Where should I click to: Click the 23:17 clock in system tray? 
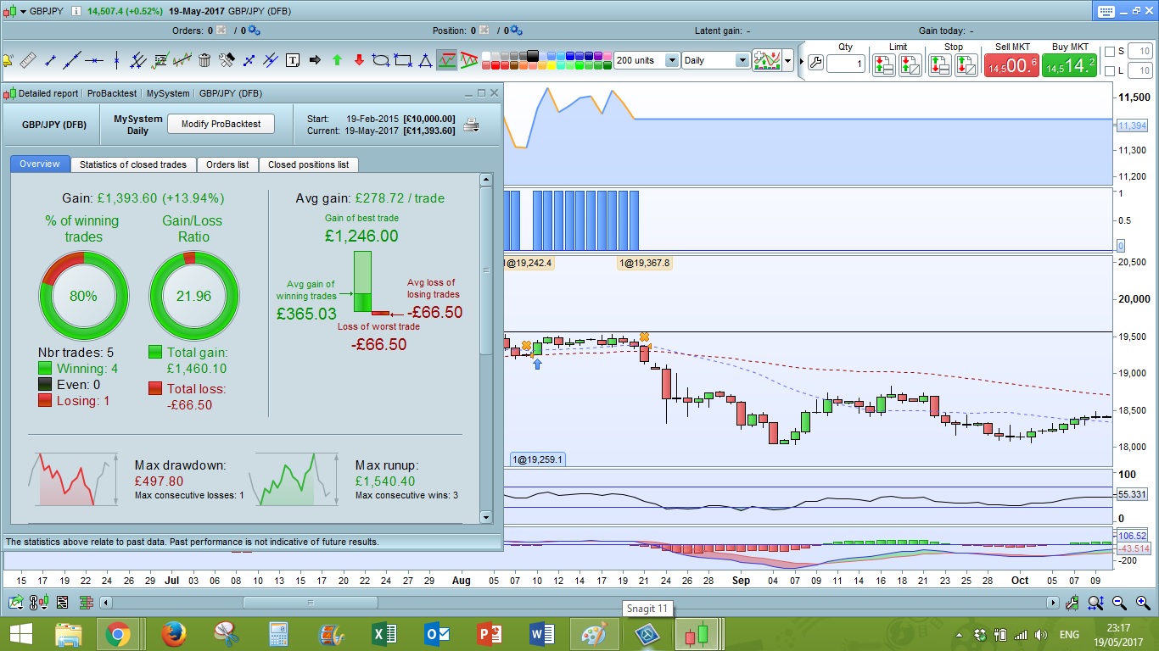click(x=1117, y=627)
